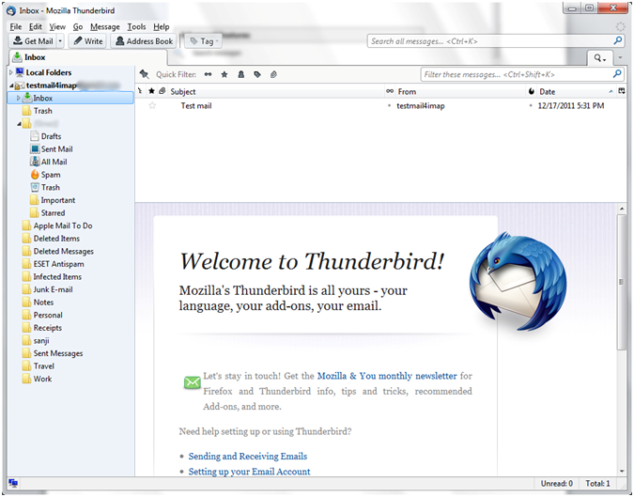This screenshot has height=497, width=634.
Task: Open Sending and Receiving Emails link
Action: coord(248,457)
